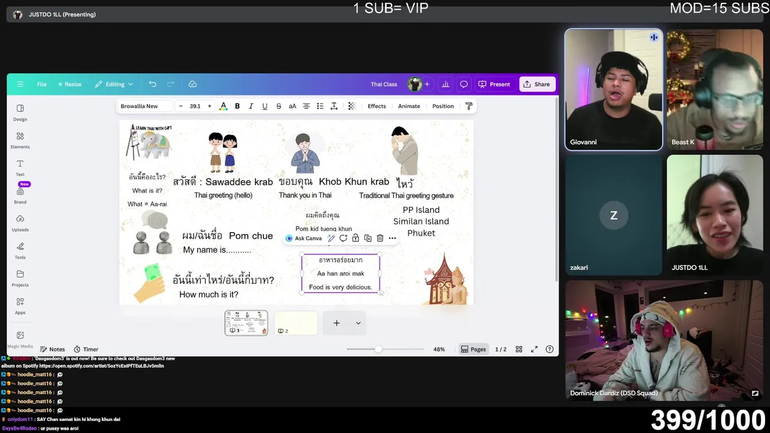Redo the last action
770x433 pixels.
point(171,84)
